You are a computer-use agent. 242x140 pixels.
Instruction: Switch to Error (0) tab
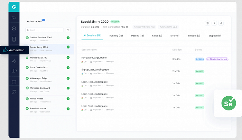tap(175, 36)
